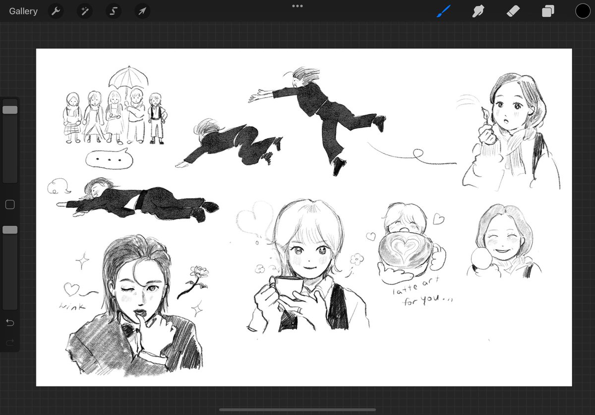The height and width of the screenshot is (415, 595).
Task: Open the Gallery
Action: click(x=23, y=11)
